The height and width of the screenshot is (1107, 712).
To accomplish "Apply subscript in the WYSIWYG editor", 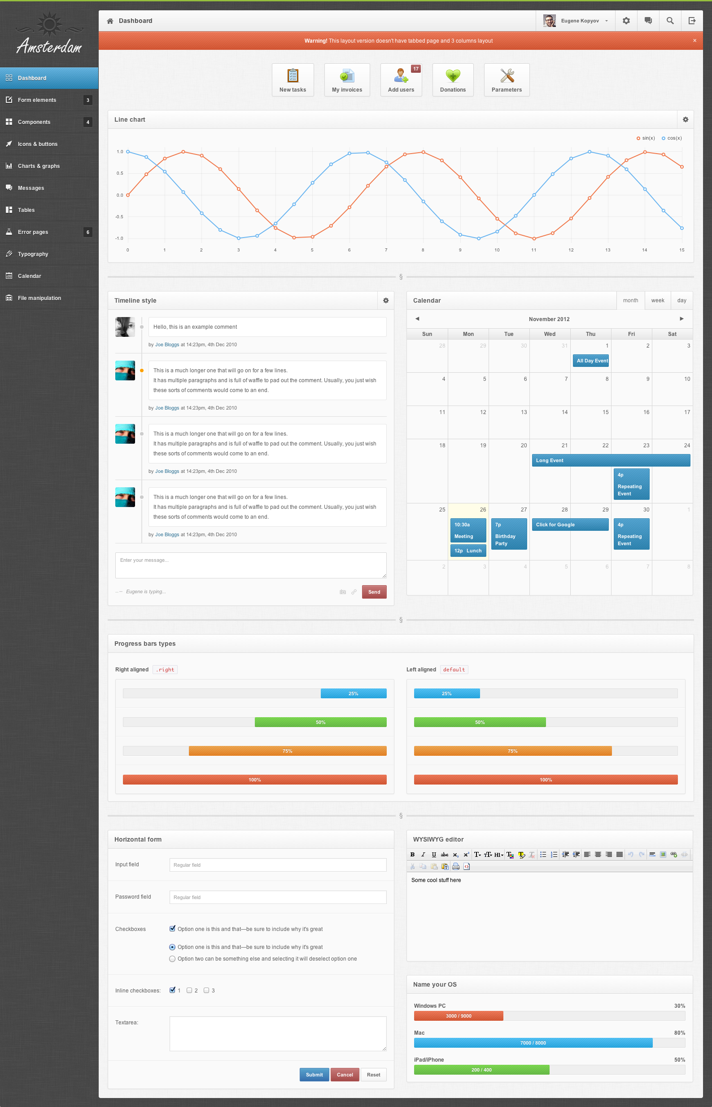I will click(x=455, y=855).
